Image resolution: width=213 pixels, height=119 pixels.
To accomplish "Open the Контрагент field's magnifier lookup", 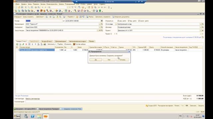I will coord(102,27).
